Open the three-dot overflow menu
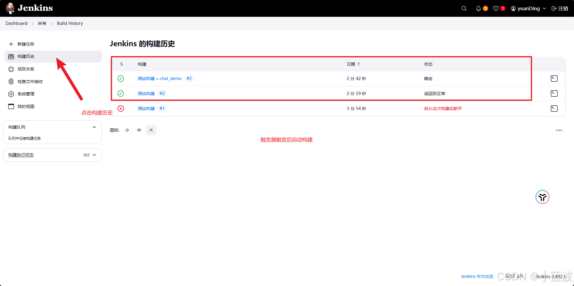The width and height of the screenshot is (574, 286). coord(559,130)
